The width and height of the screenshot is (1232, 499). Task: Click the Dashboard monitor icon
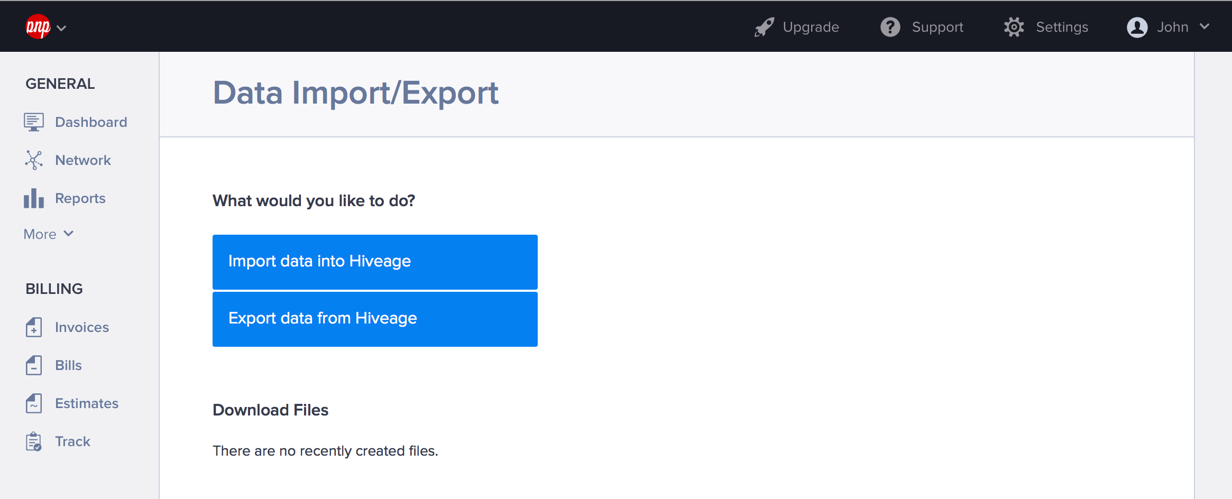[x=34, y=122]
